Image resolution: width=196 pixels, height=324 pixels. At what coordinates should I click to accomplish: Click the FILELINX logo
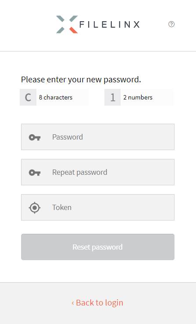click(98, 24)
